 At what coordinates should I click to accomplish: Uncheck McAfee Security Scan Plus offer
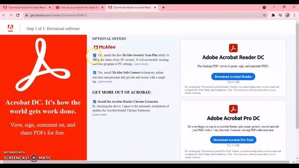point(94,55)
